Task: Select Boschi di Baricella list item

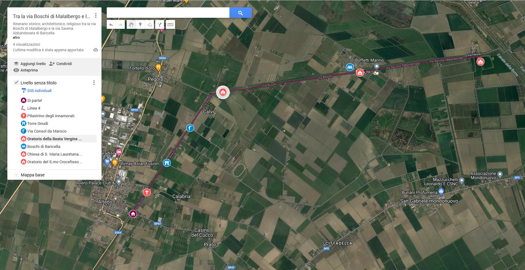Action: click(x=44, y=146)
